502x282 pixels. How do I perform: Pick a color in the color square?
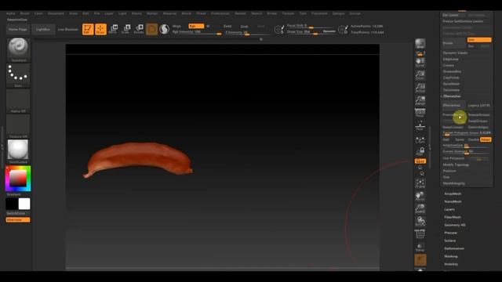18,178
